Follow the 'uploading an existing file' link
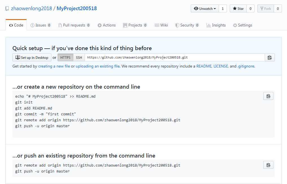Image resolution: width=287 pixels, height=184 pixels. tap(98, 66)
